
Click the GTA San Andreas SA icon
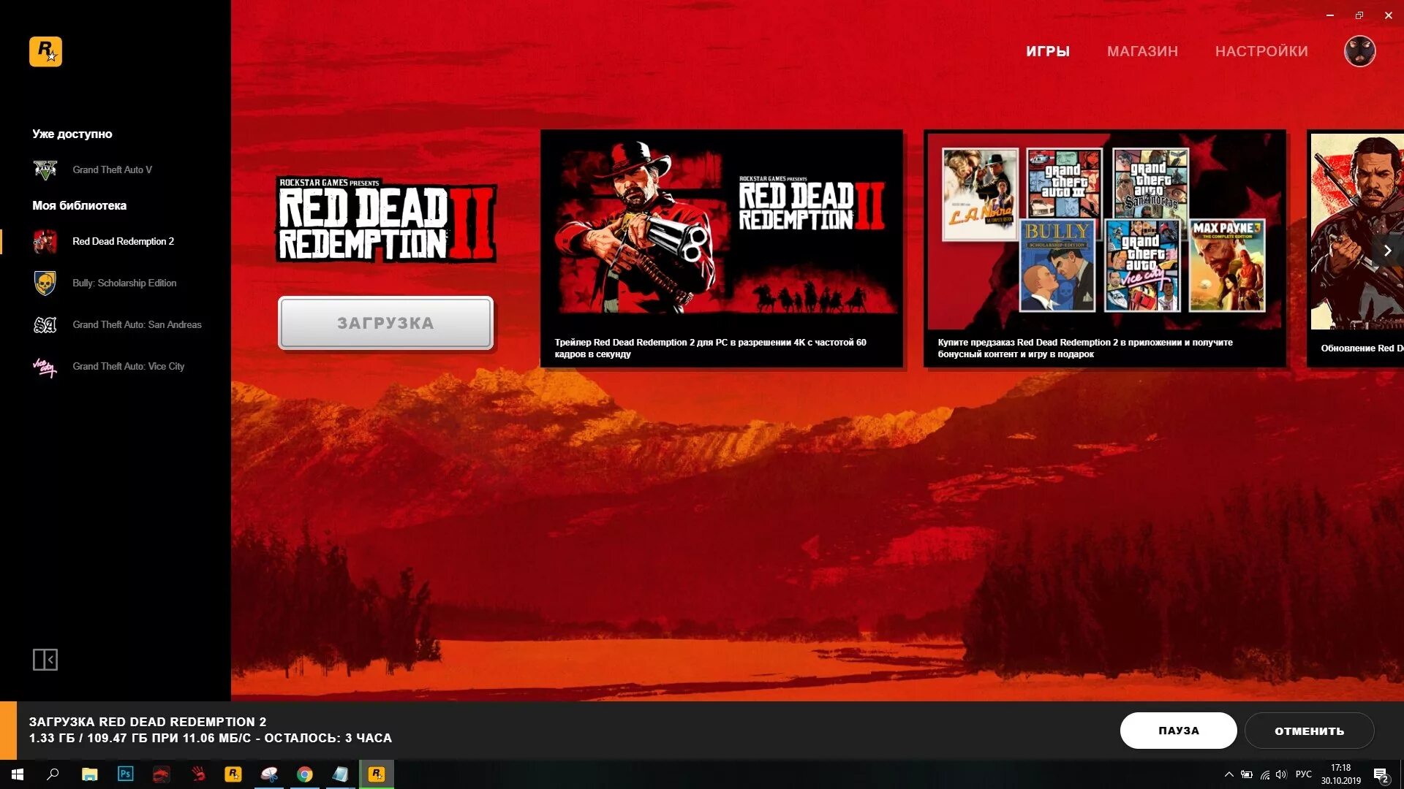click(45, 324)
